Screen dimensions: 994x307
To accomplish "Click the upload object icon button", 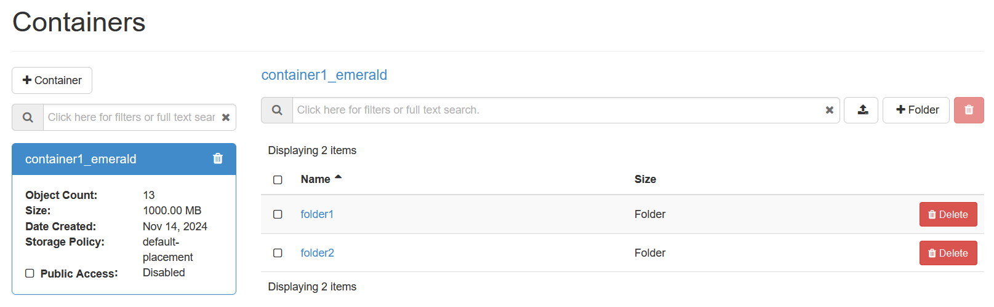I will [860, 110].
